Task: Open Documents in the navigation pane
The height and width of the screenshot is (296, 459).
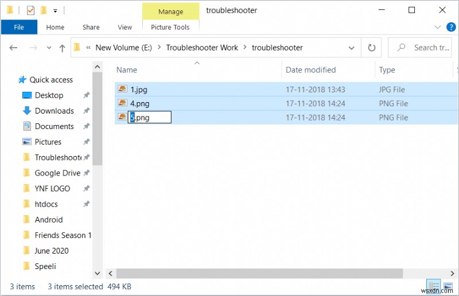Action: 54,126
